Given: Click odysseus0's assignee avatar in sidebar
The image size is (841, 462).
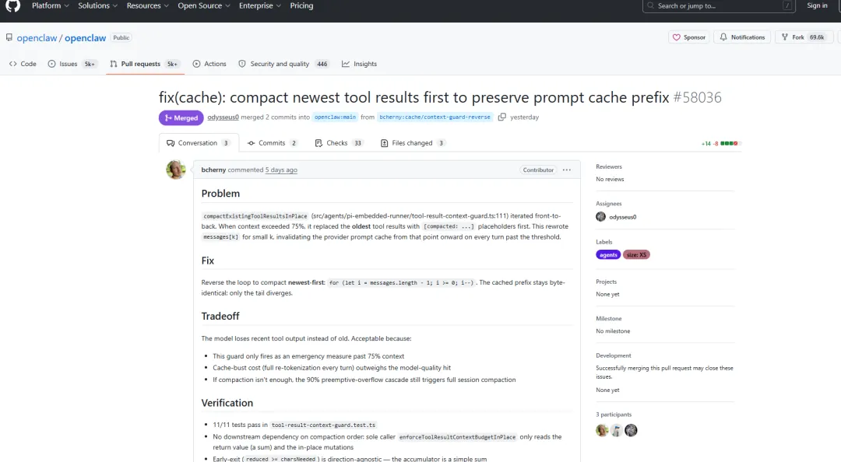Looking at the screenshot, I should tap(600, 217).
